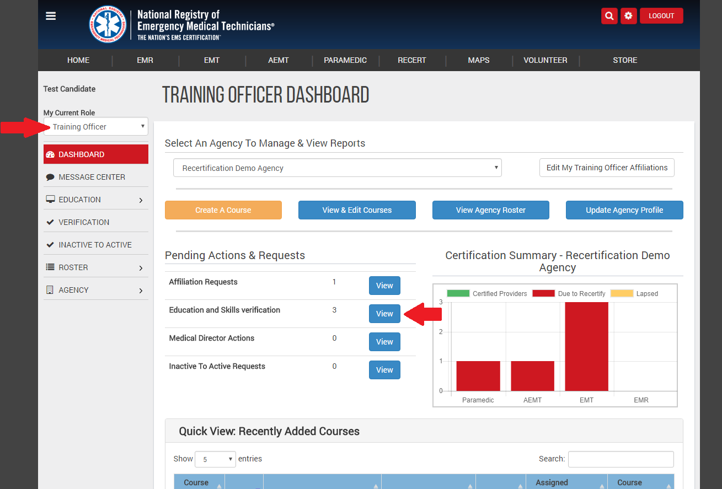Click the Quick View: Recently Added Courses heading
This screenshot has width=722, height=489.
269,431
